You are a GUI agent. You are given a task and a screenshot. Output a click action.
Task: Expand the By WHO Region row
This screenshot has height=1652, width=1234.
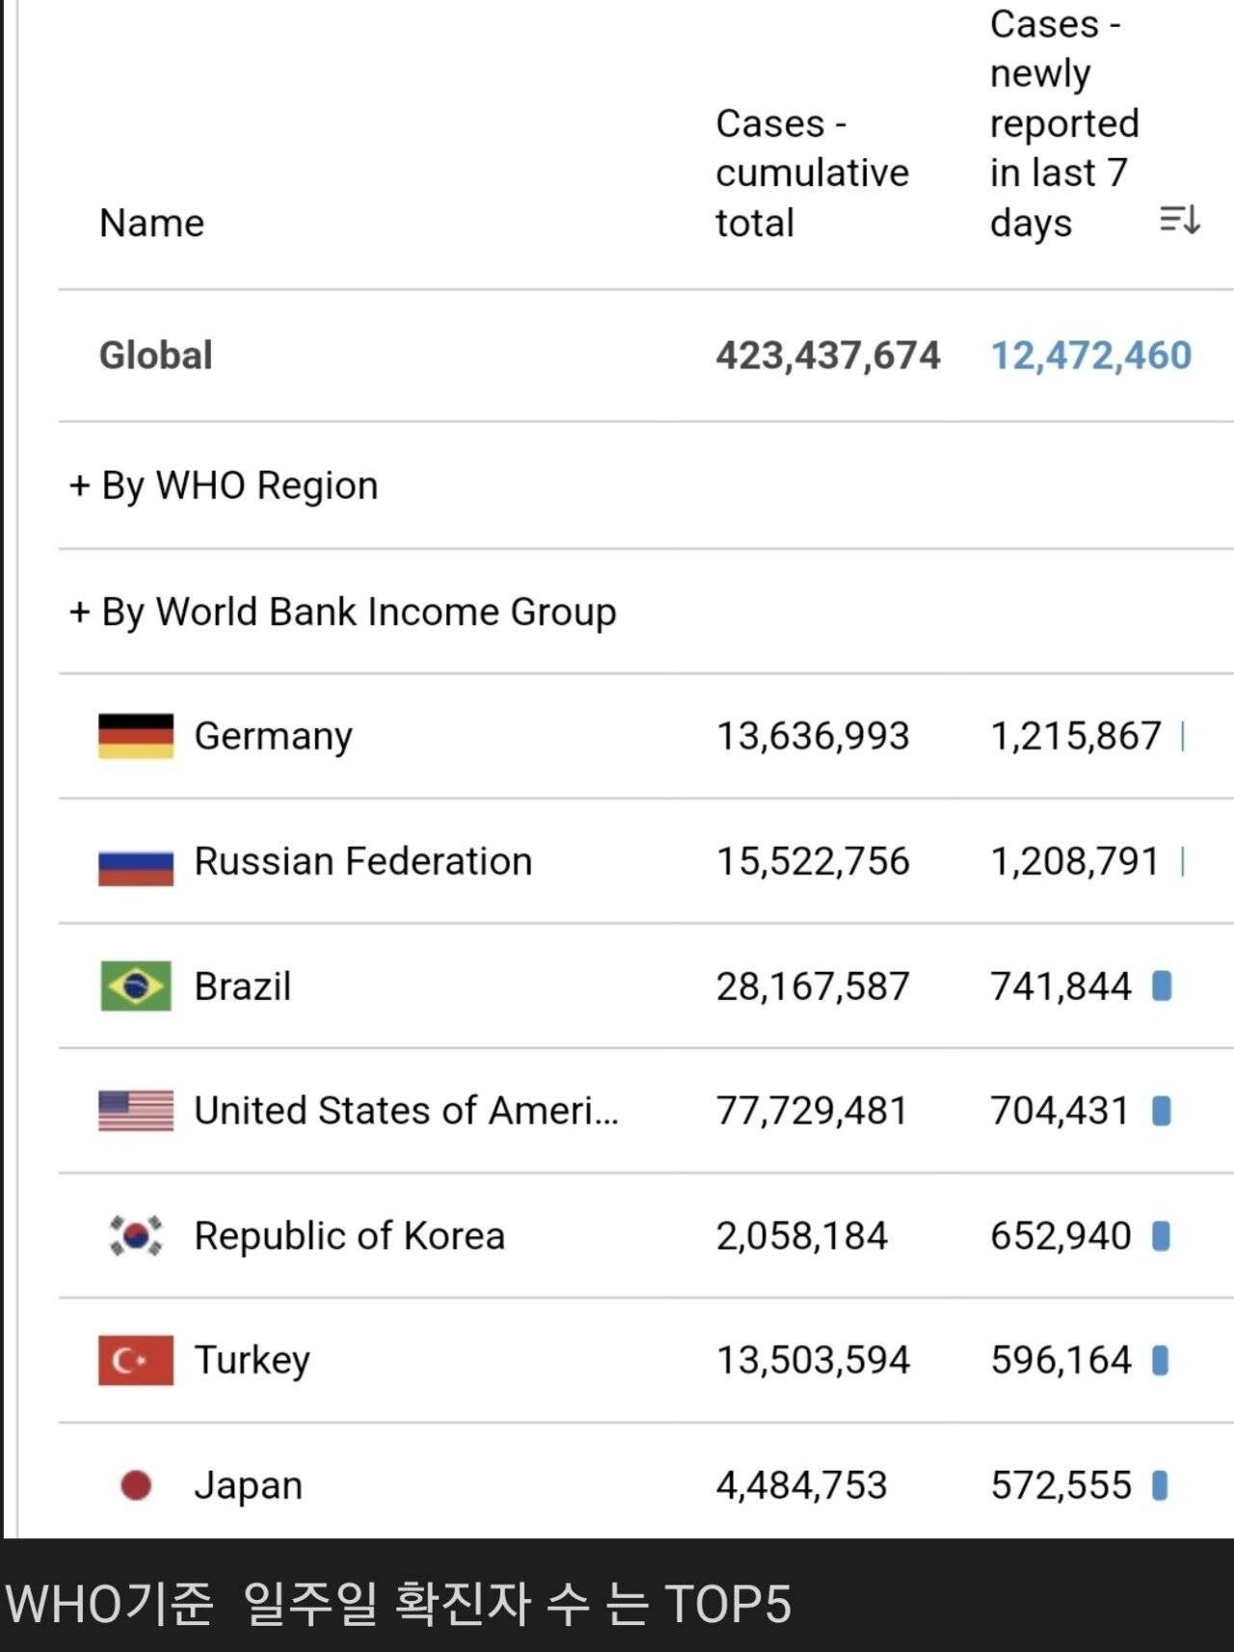coord(224,485)
